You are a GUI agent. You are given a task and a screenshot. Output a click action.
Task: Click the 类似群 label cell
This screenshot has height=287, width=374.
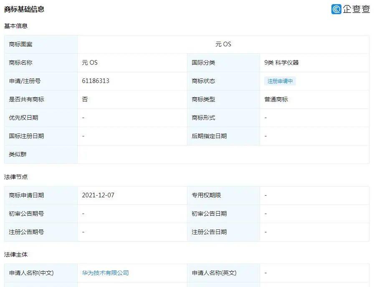point(41,154)
